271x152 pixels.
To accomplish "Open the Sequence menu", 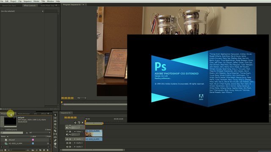I will point(28,1).
